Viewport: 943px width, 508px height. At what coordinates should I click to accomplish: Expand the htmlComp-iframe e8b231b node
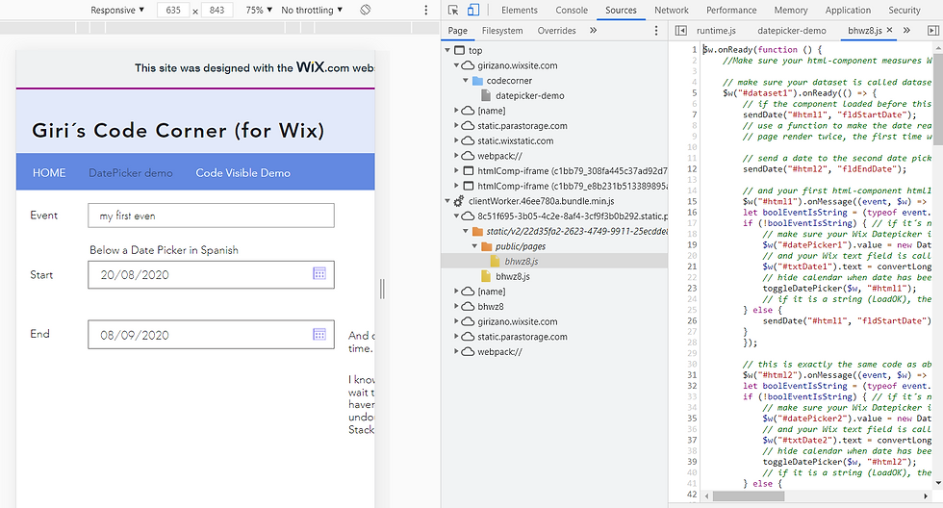pyautogui.click(x=456, y=186)
